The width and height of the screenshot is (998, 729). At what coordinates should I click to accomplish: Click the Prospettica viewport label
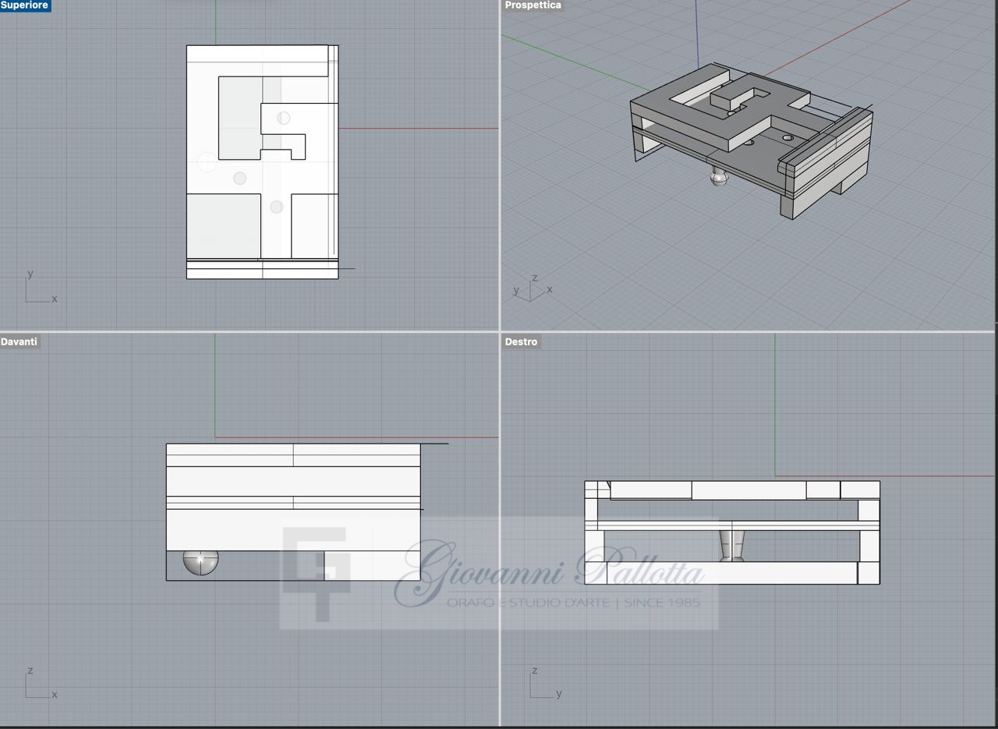[x=533, y=5]
